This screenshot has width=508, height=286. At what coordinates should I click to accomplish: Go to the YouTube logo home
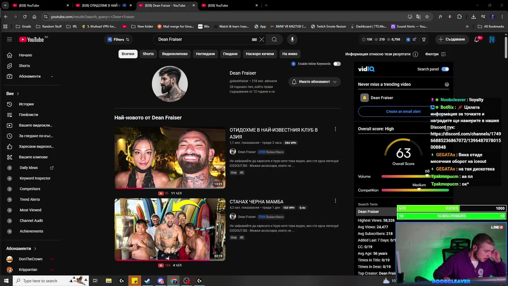[x=31, y=39]
